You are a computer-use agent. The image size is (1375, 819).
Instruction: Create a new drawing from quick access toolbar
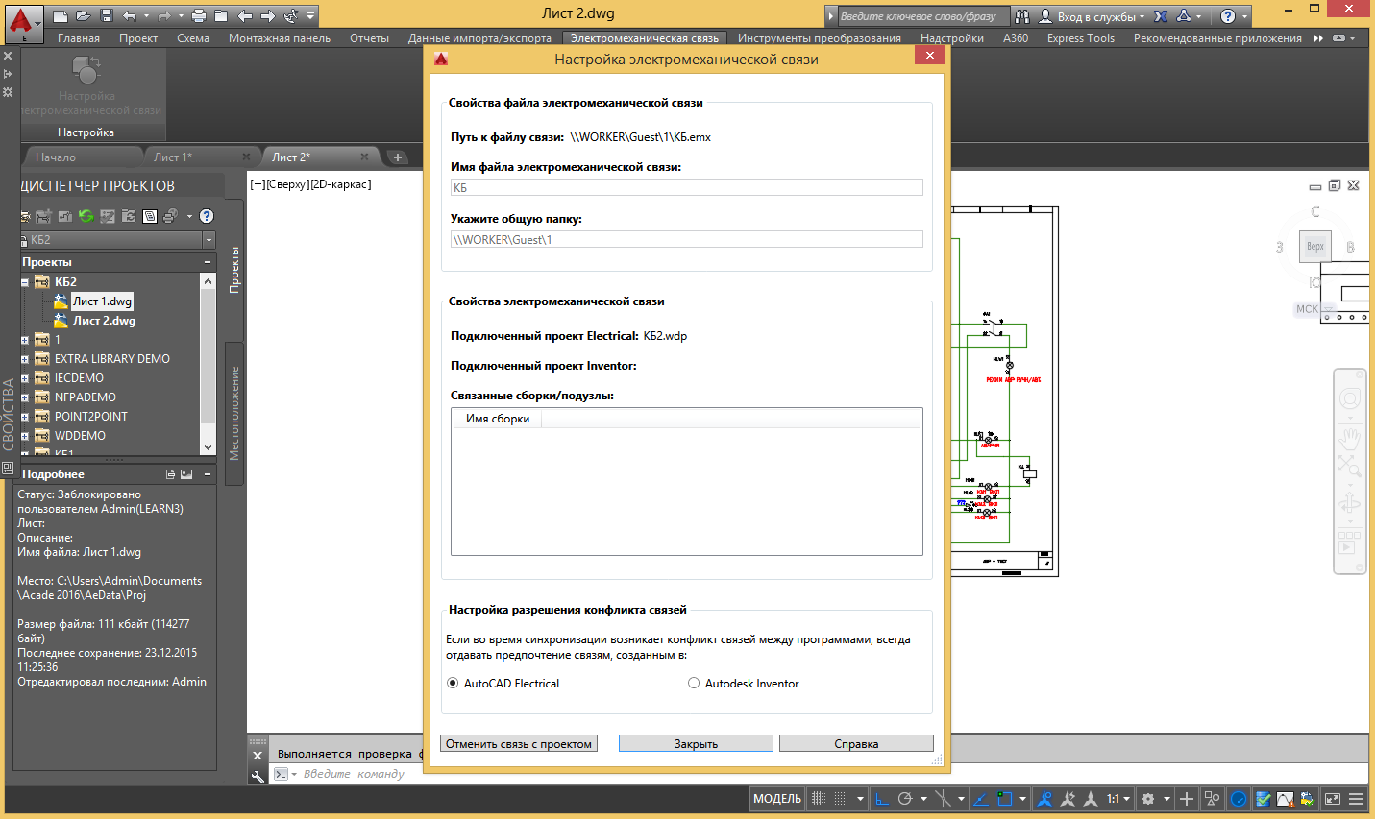tap(61, 16)
